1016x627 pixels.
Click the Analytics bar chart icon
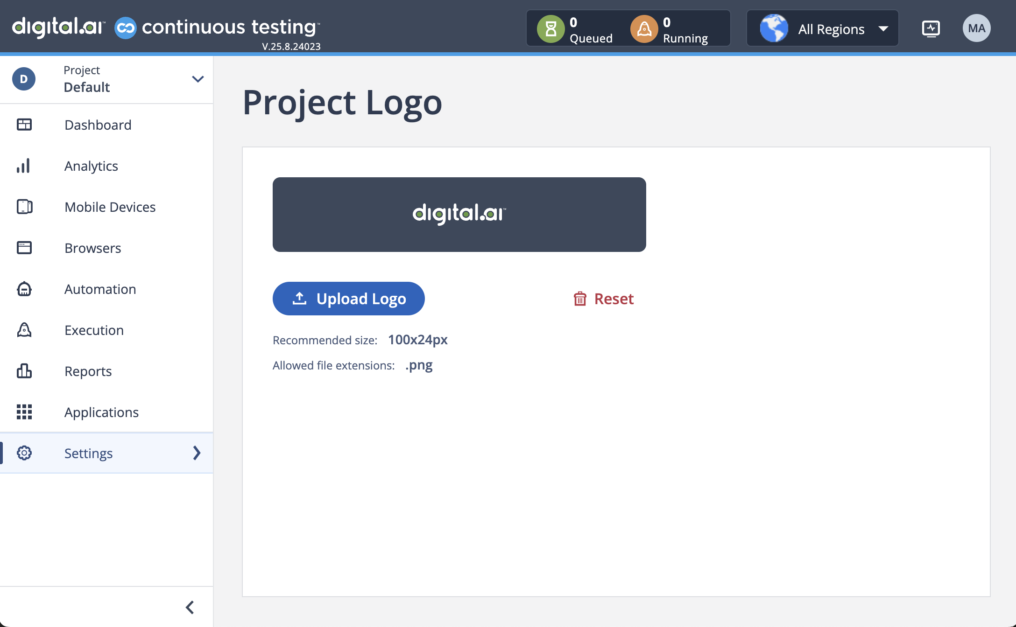[23, 166]
